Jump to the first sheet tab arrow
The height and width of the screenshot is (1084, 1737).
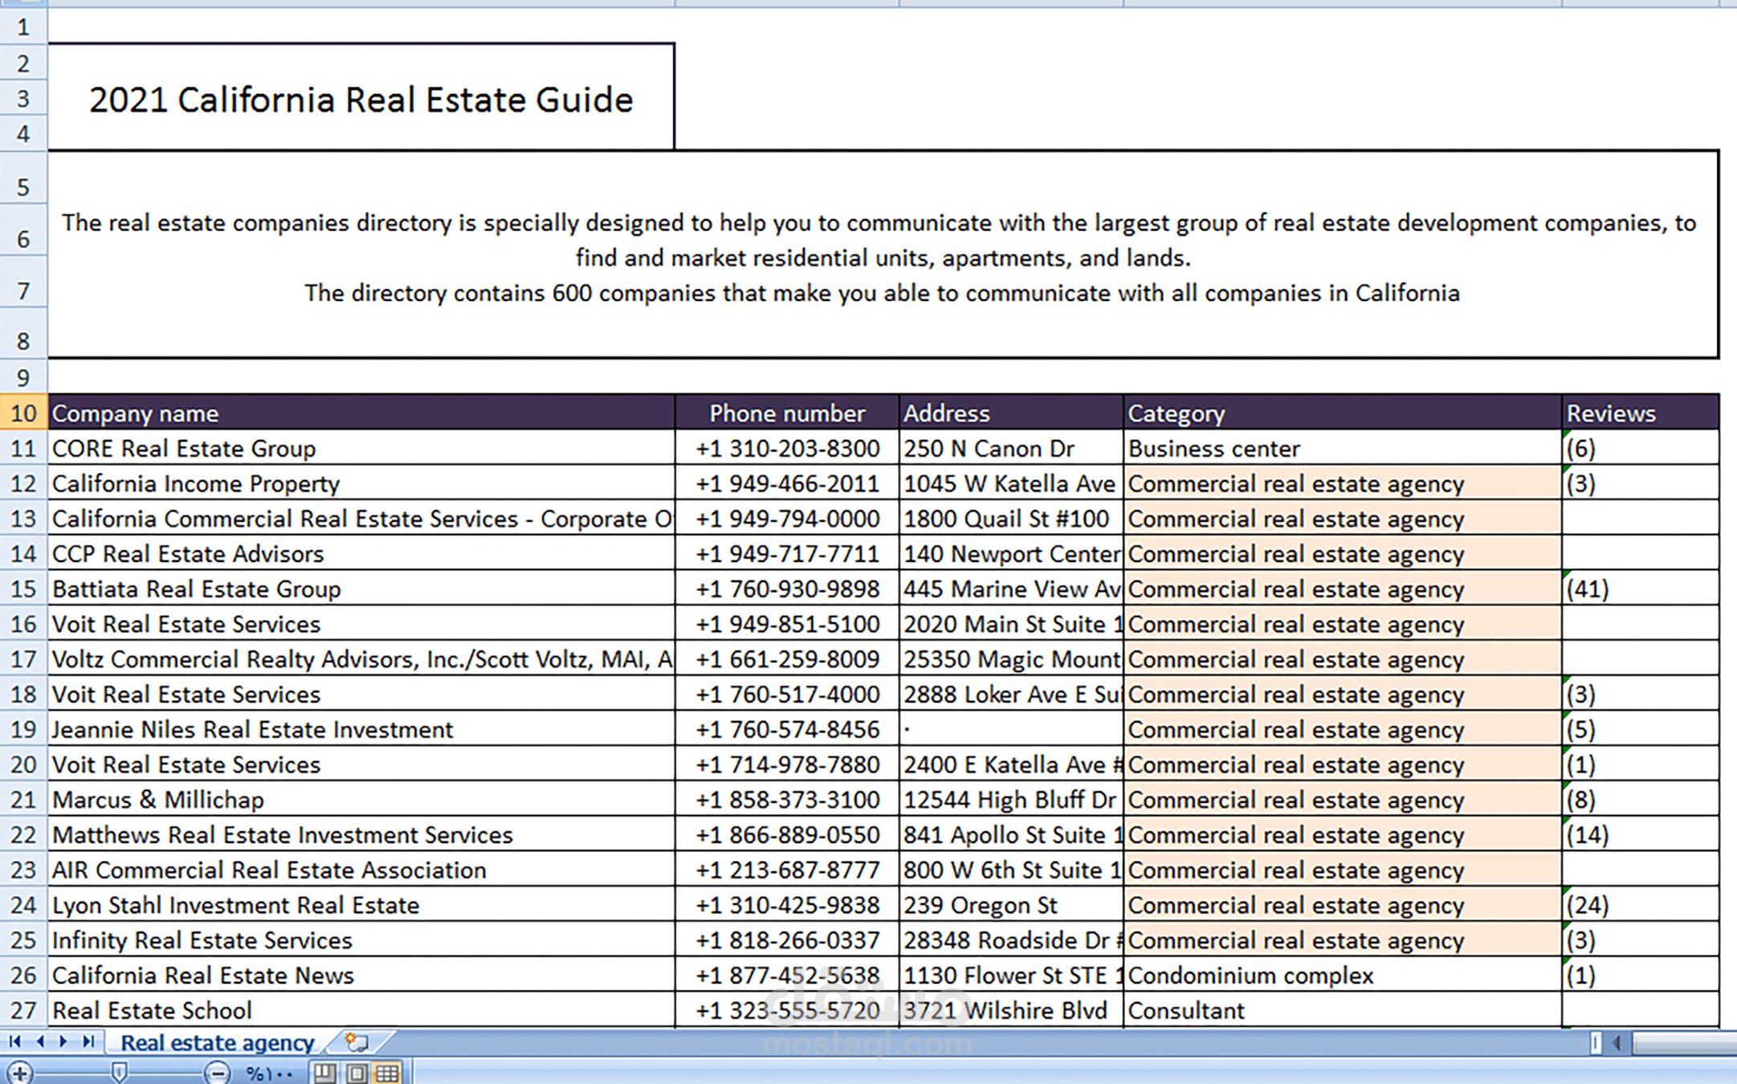click(x=14, y=1042)
